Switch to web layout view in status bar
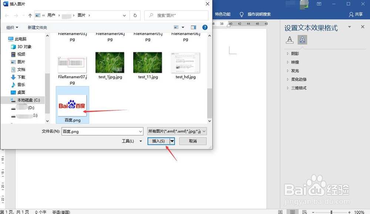The height and width of the screenshot is (214, 370). [x=305, y=212]
